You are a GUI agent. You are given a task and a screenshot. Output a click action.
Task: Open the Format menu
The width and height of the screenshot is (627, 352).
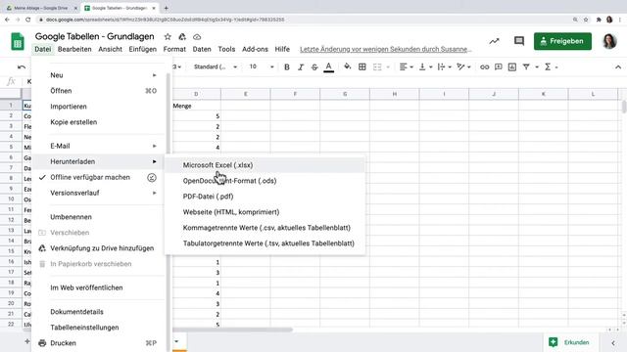click(174, 49)
